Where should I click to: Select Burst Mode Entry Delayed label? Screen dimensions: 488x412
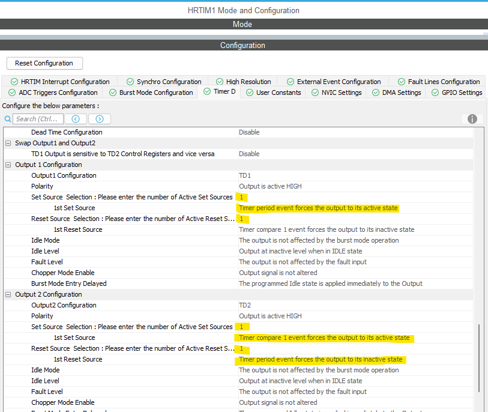[x=69, y=283]
